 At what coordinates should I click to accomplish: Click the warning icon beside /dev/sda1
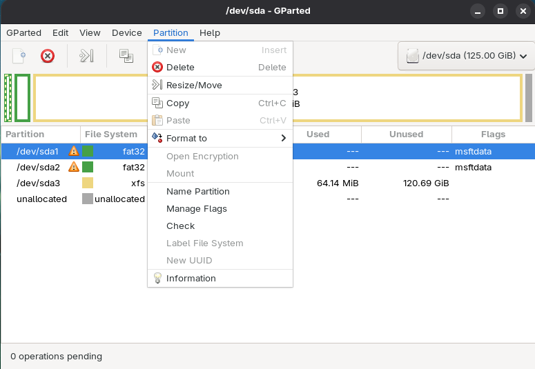click(x=74, y=151)
